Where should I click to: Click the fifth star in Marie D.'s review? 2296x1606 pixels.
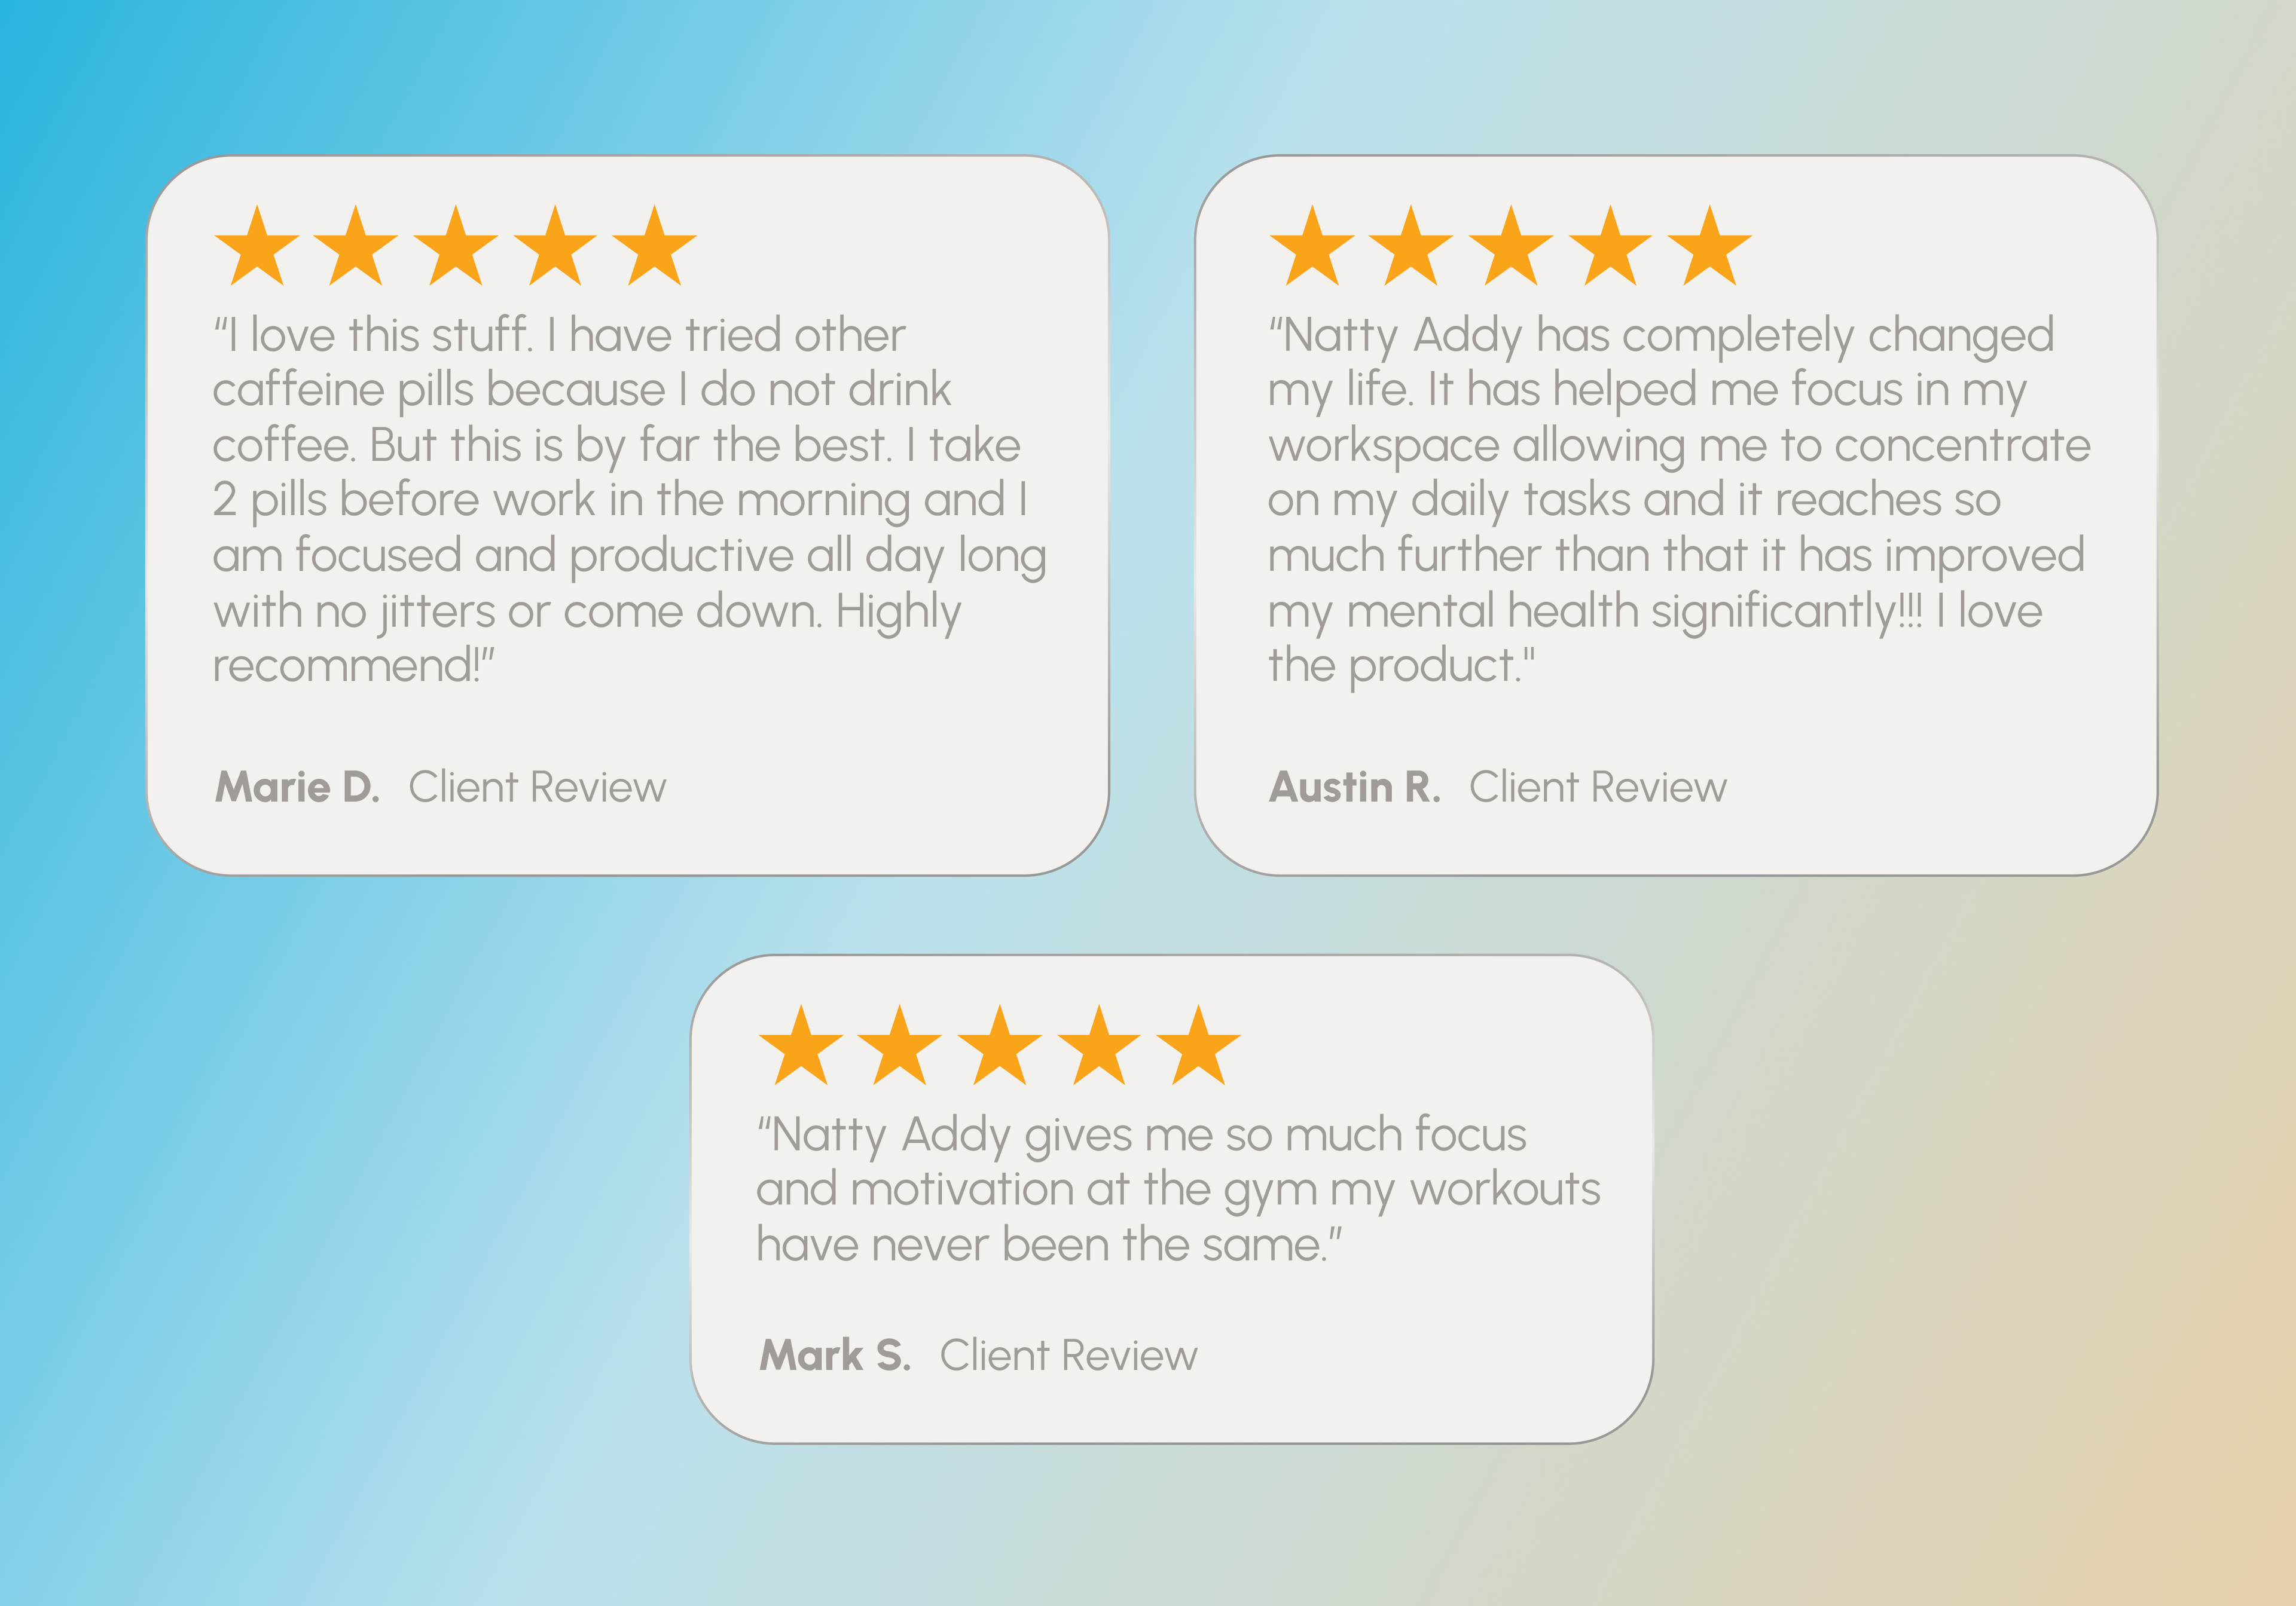pyautogui.click(x=655, y=249)
